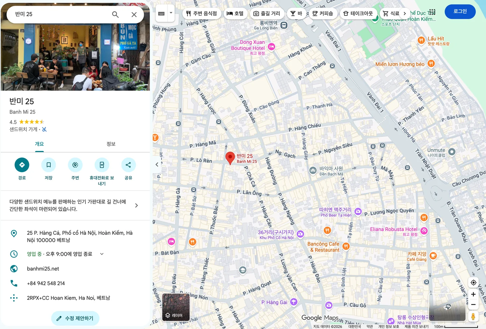
Task: Switch to the 개요 tab
Action: click(x=39, y=144)
